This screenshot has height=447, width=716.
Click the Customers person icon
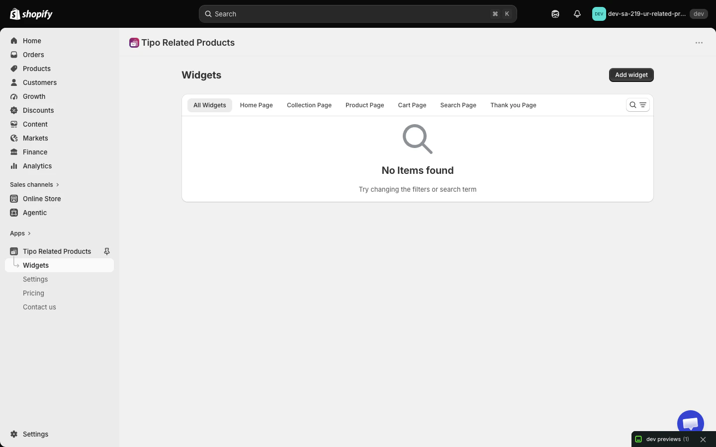click(14, 82)
